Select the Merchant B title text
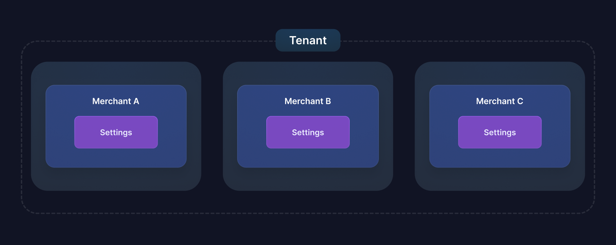 pyautogui.click(x=308, y=101)
